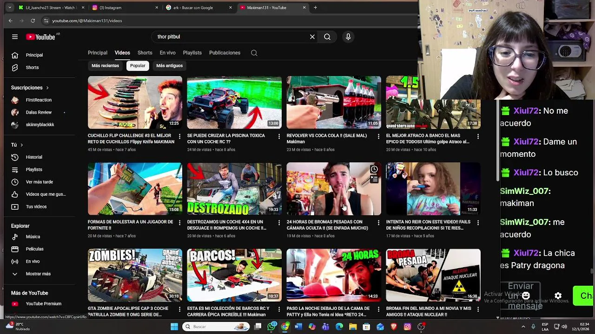The image size is (595, 334).
Task: Go back in the browser
Action: [x=10, y=20]
